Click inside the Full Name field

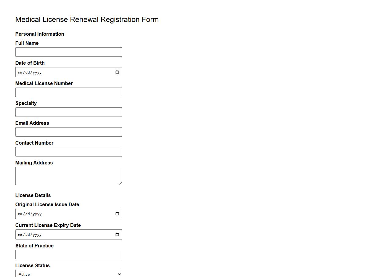68,52
